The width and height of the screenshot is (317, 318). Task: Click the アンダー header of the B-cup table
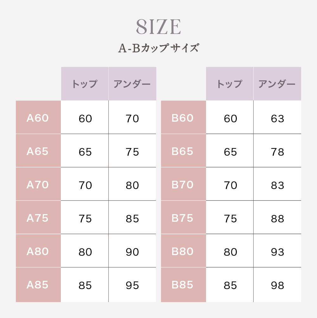coord(277,84)
